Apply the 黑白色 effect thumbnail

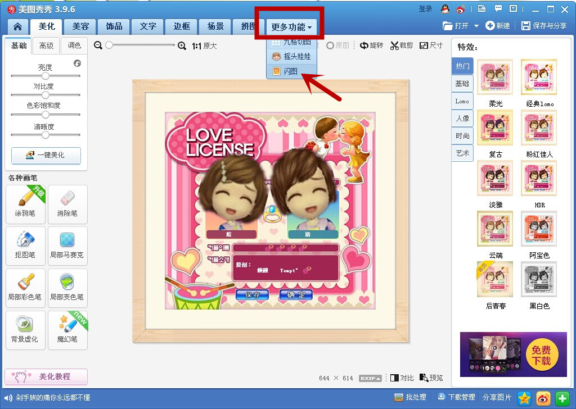click(x=539, y=280)
